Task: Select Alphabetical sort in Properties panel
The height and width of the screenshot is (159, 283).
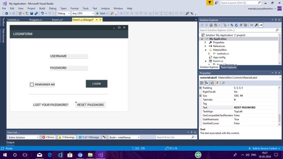Action: (207, 83)
